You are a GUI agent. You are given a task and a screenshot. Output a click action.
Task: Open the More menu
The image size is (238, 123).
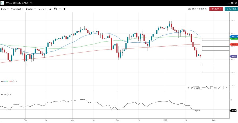(x=42, y=9)
